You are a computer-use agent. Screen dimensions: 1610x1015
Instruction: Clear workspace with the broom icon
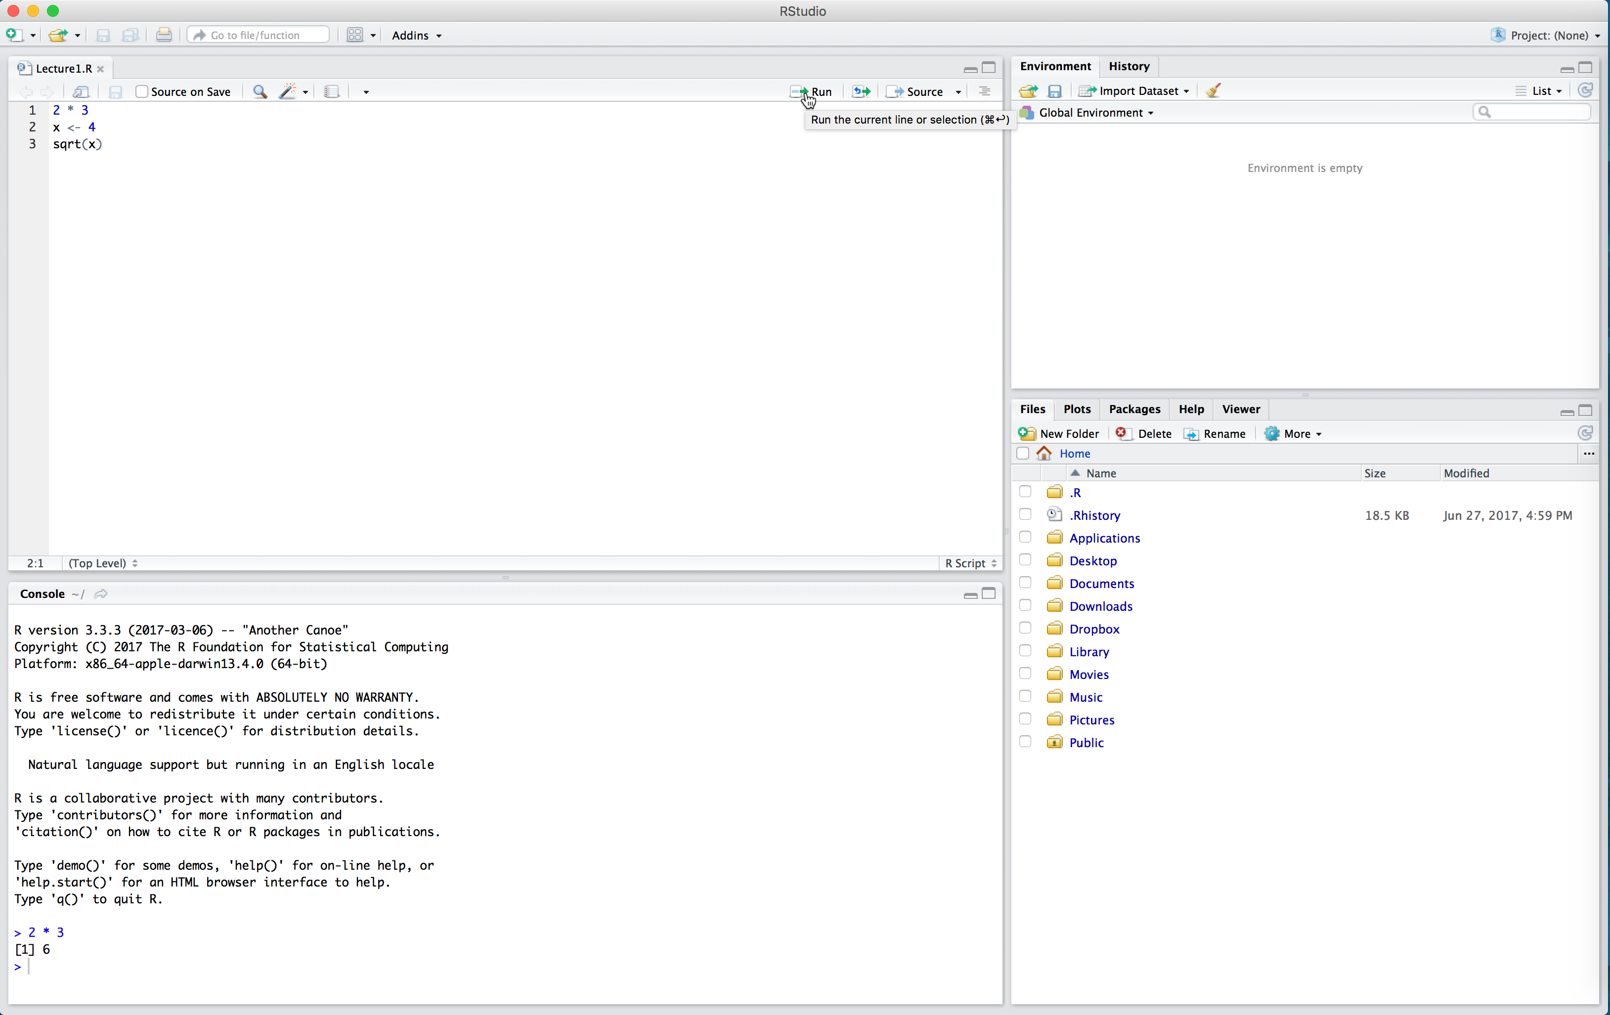(x=1213, y=91)
